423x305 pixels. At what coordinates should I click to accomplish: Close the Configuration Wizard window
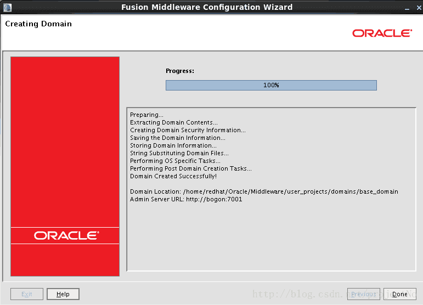click(419, 8)
